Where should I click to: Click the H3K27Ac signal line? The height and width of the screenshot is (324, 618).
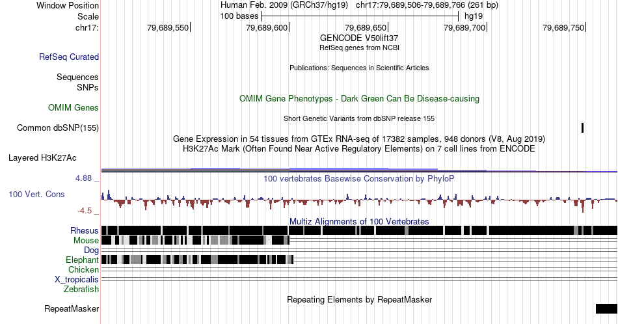[x=359, y=170]
